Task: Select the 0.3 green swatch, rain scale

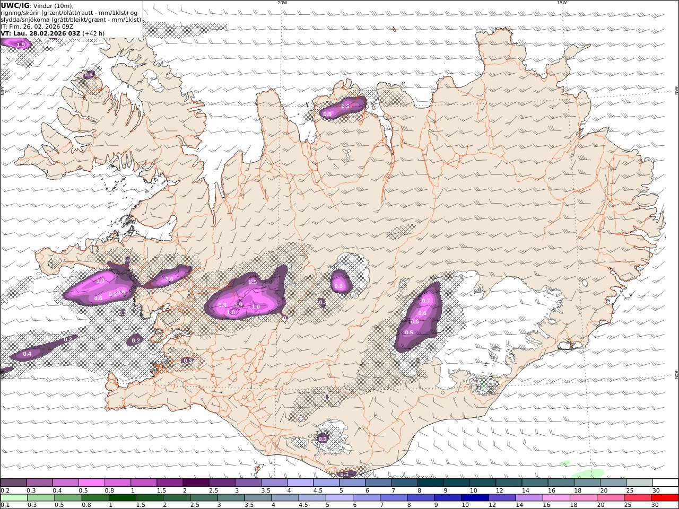Action: pos(41,497)
